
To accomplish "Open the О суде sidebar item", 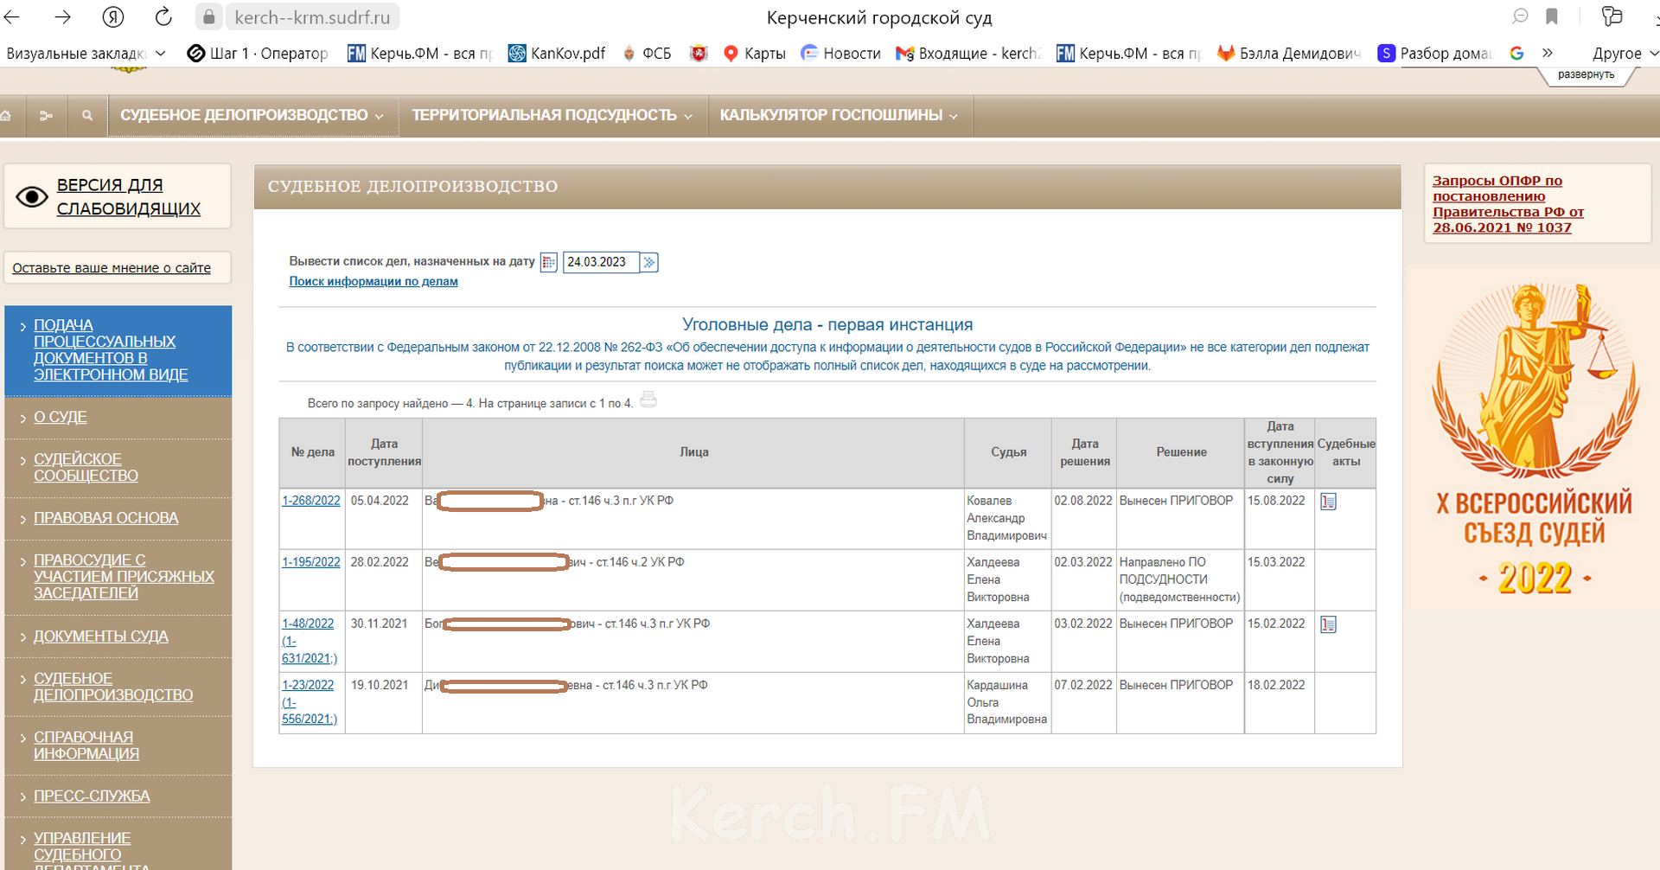I will [61, 417].
